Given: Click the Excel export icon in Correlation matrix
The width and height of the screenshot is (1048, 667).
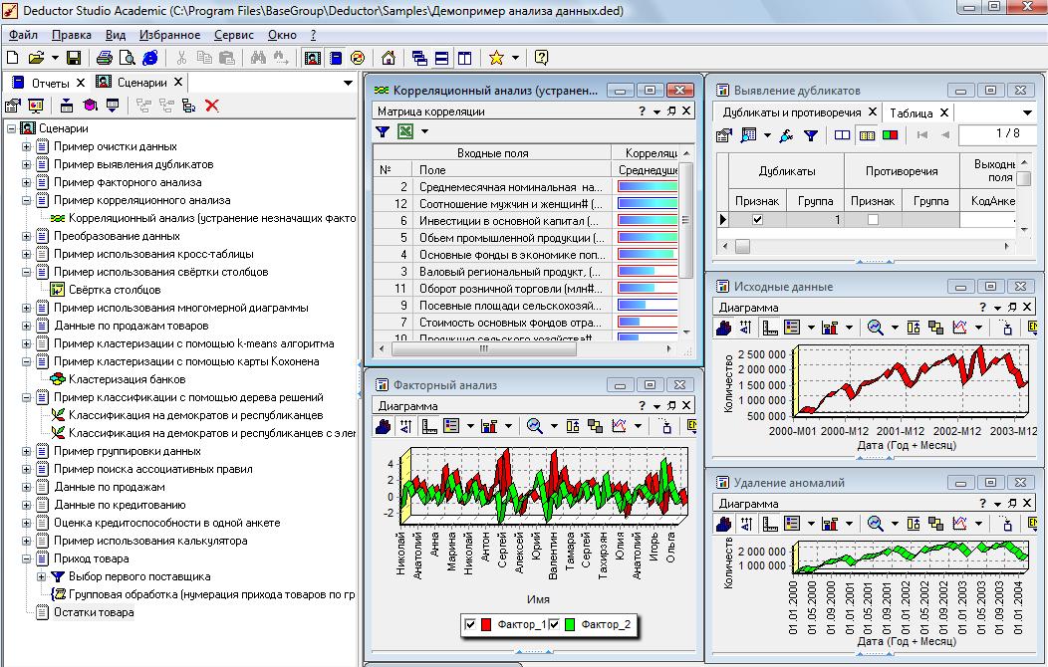Looking at the screenshot, I should (x=405, y=131).
